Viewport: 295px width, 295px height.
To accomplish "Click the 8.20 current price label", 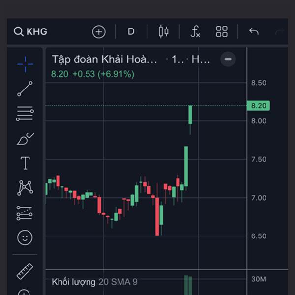I will 258,106.
